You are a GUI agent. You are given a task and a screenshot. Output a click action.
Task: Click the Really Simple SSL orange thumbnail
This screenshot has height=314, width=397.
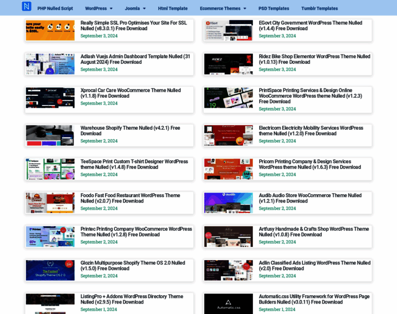pyautogui.click(x=50, y=30)
